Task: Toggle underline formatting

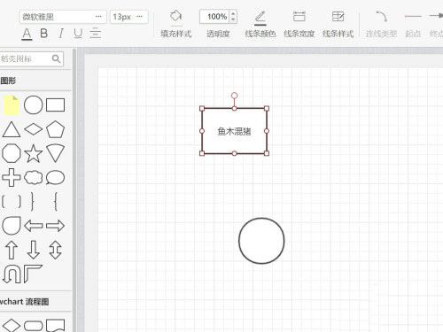Action: [x=78, y=34]
